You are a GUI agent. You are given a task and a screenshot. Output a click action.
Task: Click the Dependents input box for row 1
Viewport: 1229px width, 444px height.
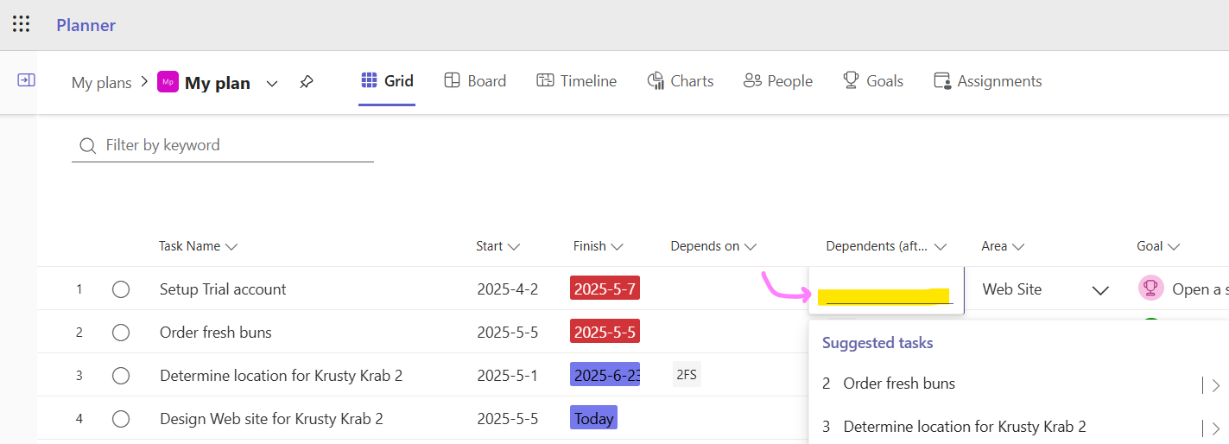tap(886, 290)
